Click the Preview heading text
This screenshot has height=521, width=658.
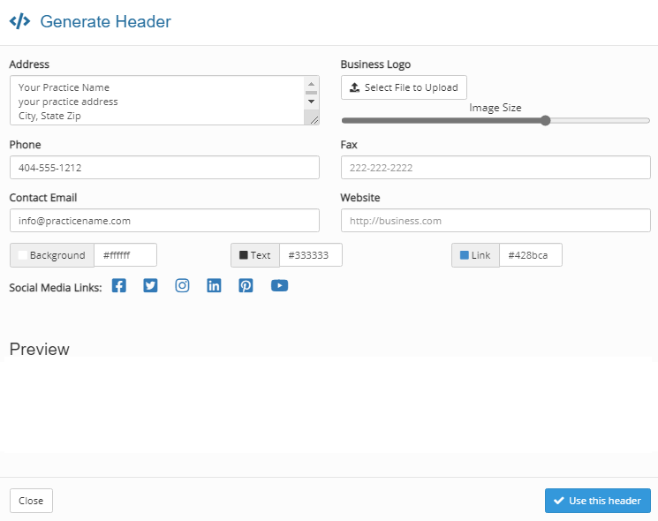[40, 349]
